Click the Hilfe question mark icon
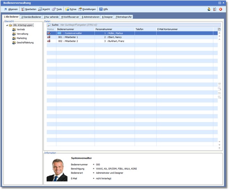229x190 pixels. pos(101,9)
